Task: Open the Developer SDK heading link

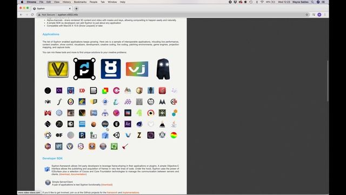Action: 52,158
